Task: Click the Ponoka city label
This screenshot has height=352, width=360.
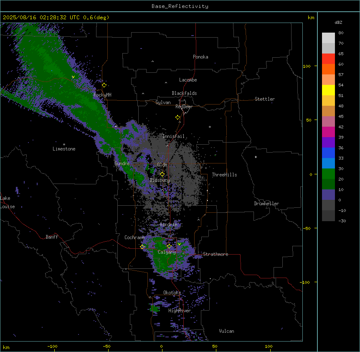Action: [x=200, y=57]
